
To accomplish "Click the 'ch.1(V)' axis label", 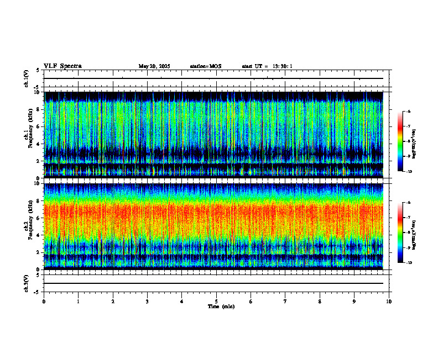I will pyautogui.click(x=27, y=78).
